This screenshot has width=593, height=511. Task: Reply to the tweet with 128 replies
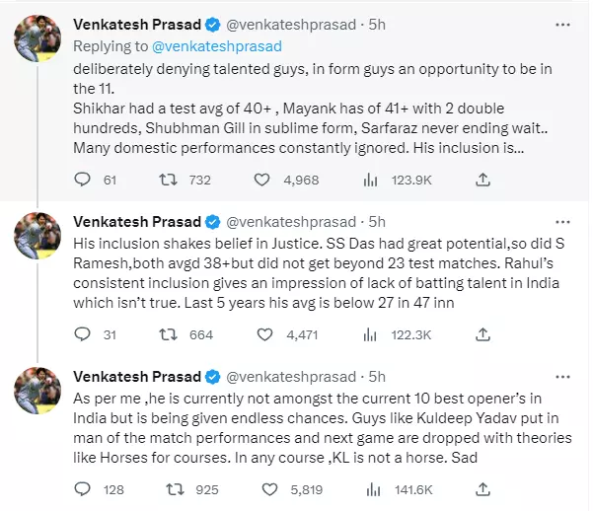pyautogui.click(x=84, y=488)
